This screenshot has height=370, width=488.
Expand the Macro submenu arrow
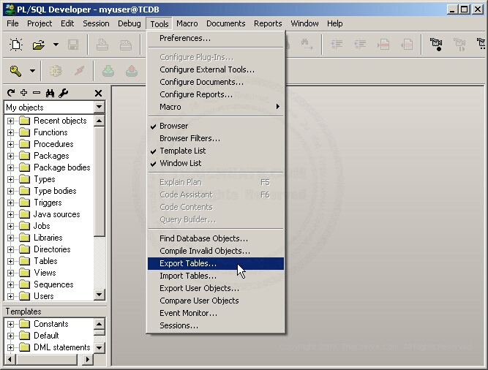pyautogui.click(x=277, y=107)
